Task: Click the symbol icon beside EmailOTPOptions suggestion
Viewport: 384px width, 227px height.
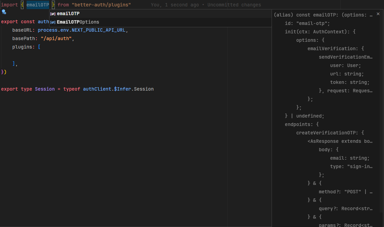Action: tap(53, 22)
